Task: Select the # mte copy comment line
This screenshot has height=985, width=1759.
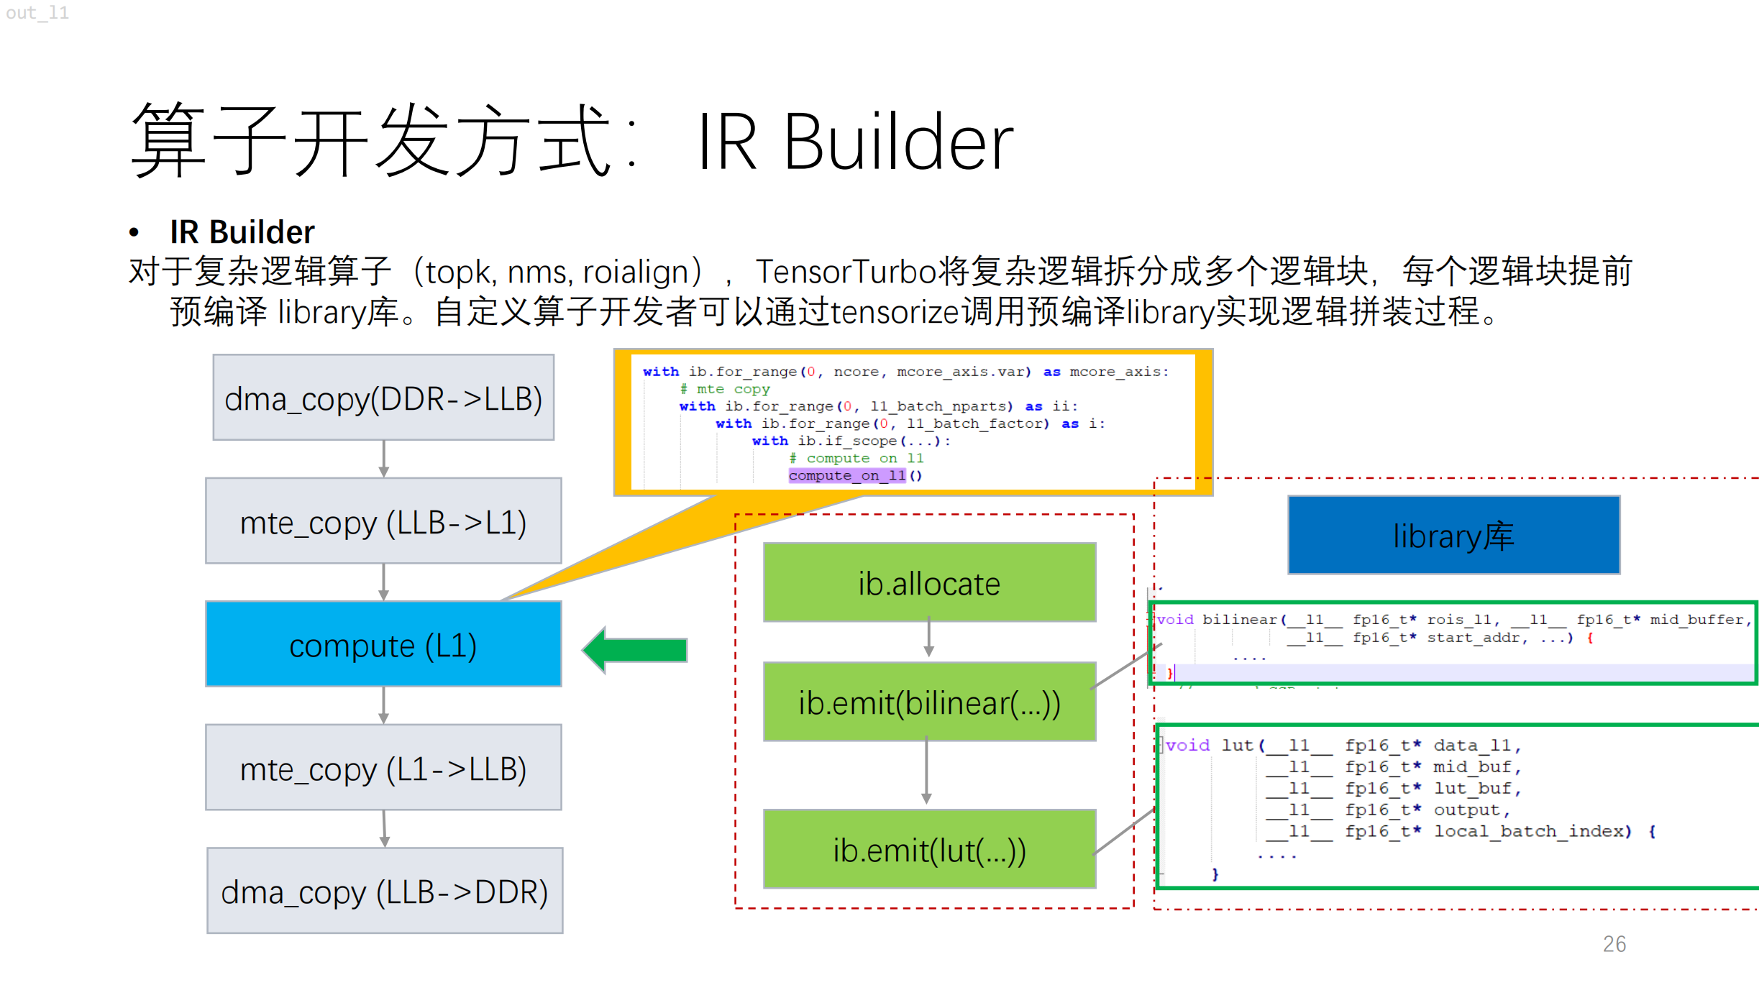Action: pyautogui.click(x=723, y=388)
